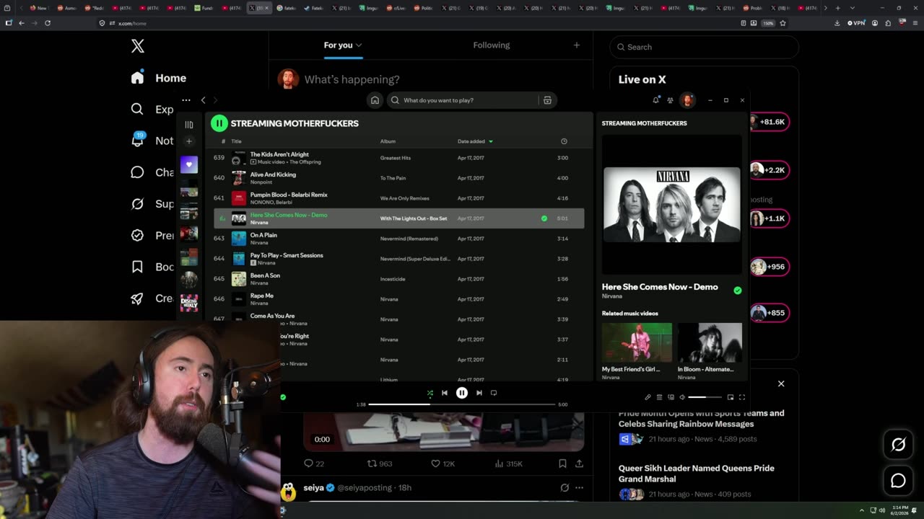Click Nirvana album art in side panel

672,205
